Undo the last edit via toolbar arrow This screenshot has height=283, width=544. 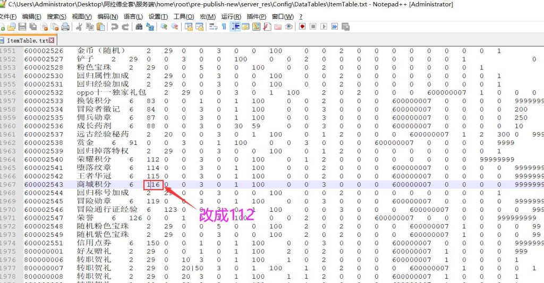click(x=114, y=27)
